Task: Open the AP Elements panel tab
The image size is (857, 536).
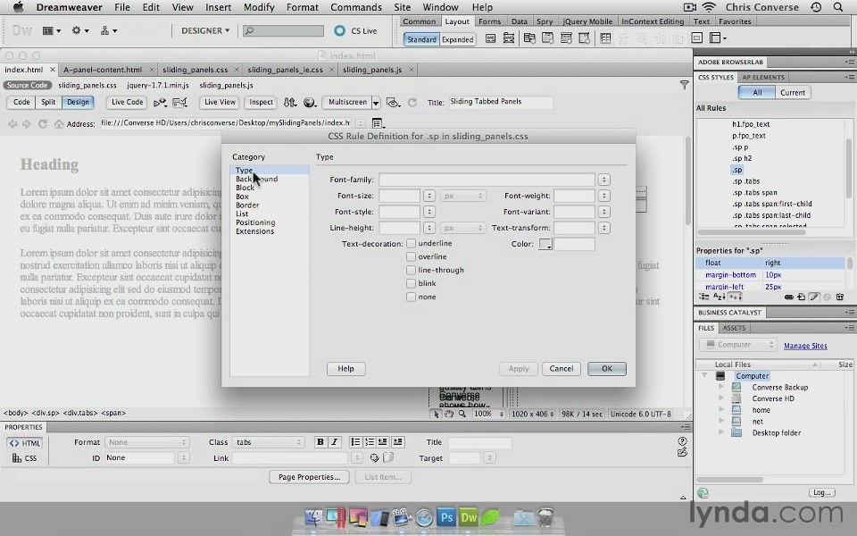Action: [763, 77]
